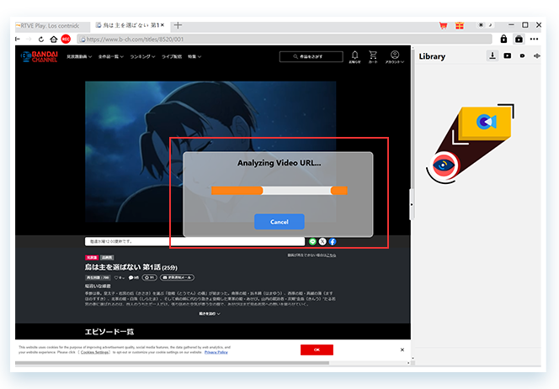Collapse the Library side panel arrow
The image size is (559, 389).
(x=412, y=205)
